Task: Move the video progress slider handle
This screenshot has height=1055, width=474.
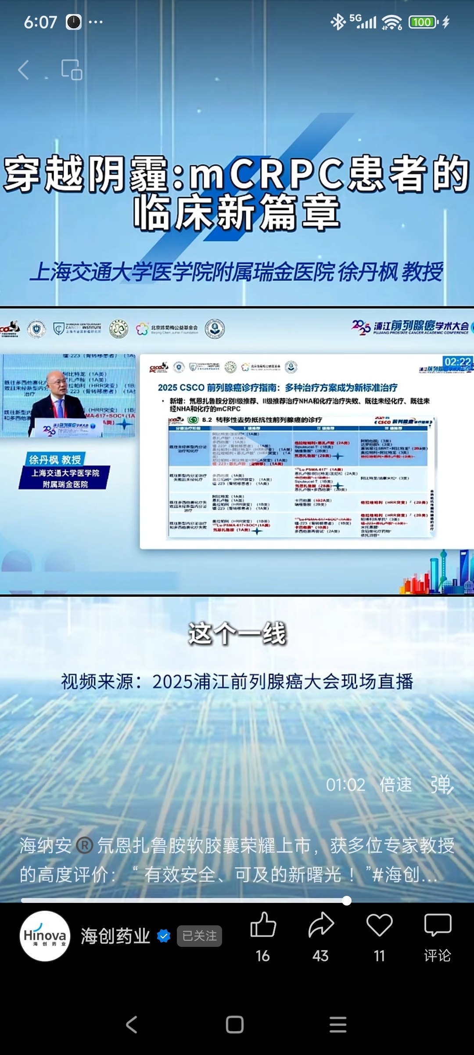Action: tap(347, 901)
